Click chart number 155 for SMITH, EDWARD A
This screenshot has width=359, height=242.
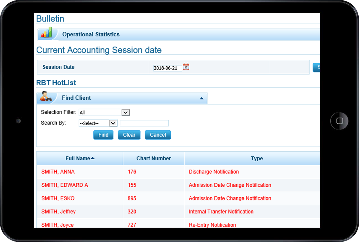[132, 185]
